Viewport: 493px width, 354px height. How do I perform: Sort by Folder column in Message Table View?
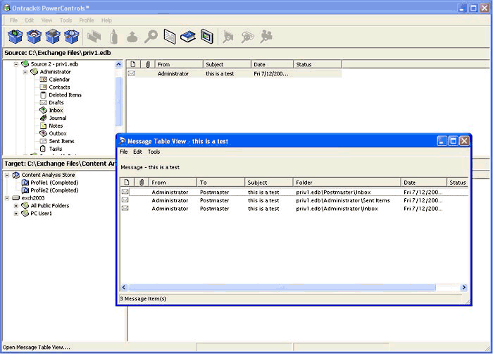point(347,183)
